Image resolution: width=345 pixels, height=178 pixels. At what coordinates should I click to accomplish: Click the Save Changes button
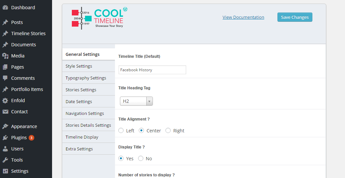point(295,17)
